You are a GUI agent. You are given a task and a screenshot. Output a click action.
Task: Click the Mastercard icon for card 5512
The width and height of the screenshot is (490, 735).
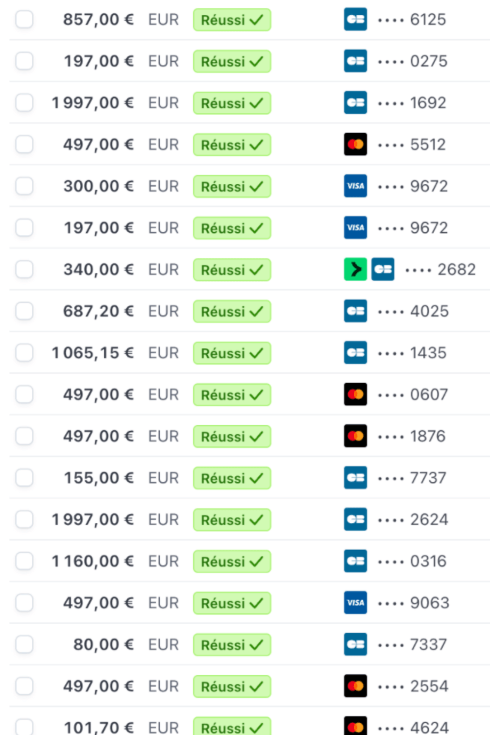[x=355, y=145]
